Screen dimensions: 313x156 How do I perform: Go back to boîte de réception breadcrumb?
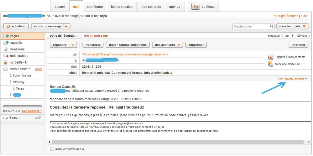[63, 36]
